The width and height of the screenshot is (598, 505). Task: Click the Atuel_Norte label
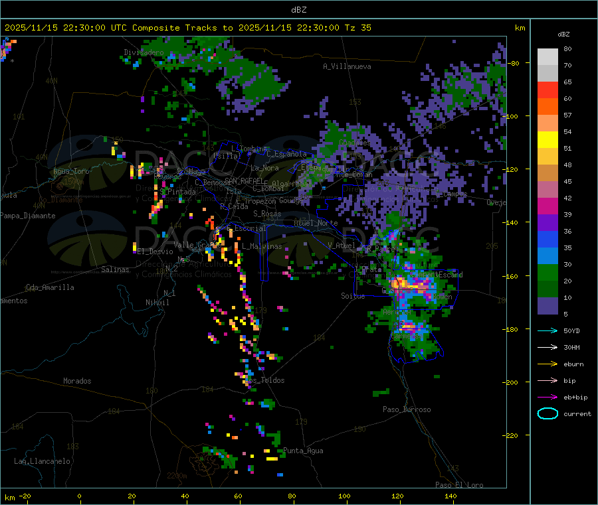coord(316,223)
